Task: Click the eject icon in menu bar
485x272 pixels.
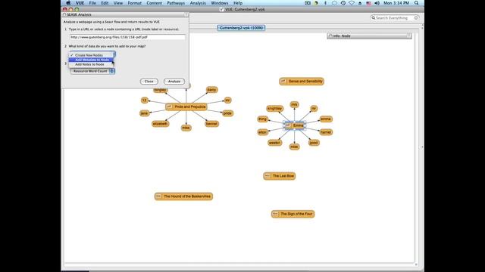Action: [360, 3]
